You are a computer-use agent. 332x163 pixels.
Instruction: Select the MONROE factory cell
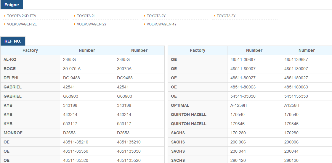(x=30, y=133)
